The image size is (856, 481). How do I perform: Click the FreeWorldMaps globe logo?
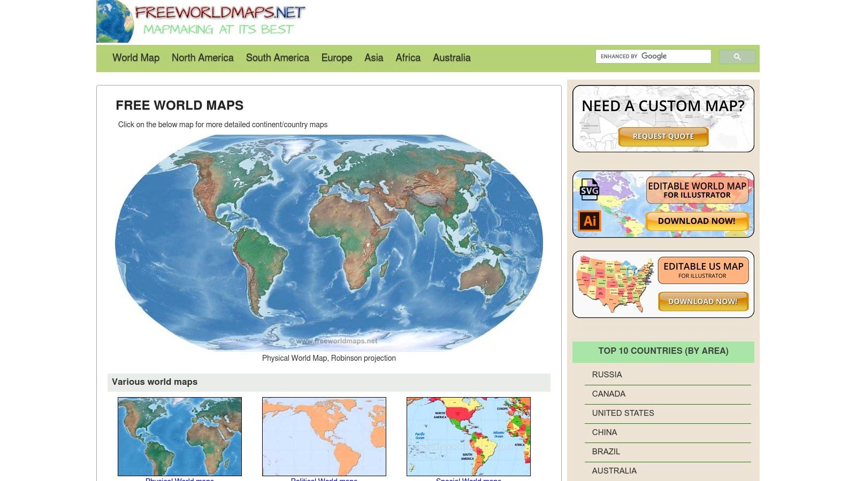point(114,21)
